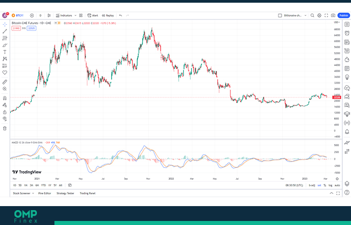This screenshot has height=225, width=351.
Task: Start bar Replay mode
Action: tap(108, 15)
